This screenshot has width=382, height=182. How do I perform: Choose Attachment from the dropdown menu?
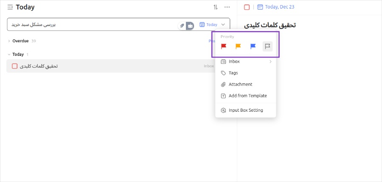pyautogui.click(x=246, y=84)
